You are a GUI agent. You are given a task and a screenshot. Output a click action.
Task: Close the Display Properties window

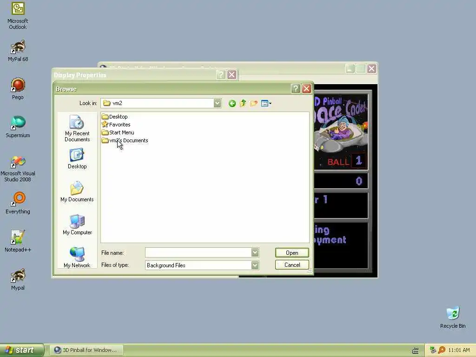(231, 75)
